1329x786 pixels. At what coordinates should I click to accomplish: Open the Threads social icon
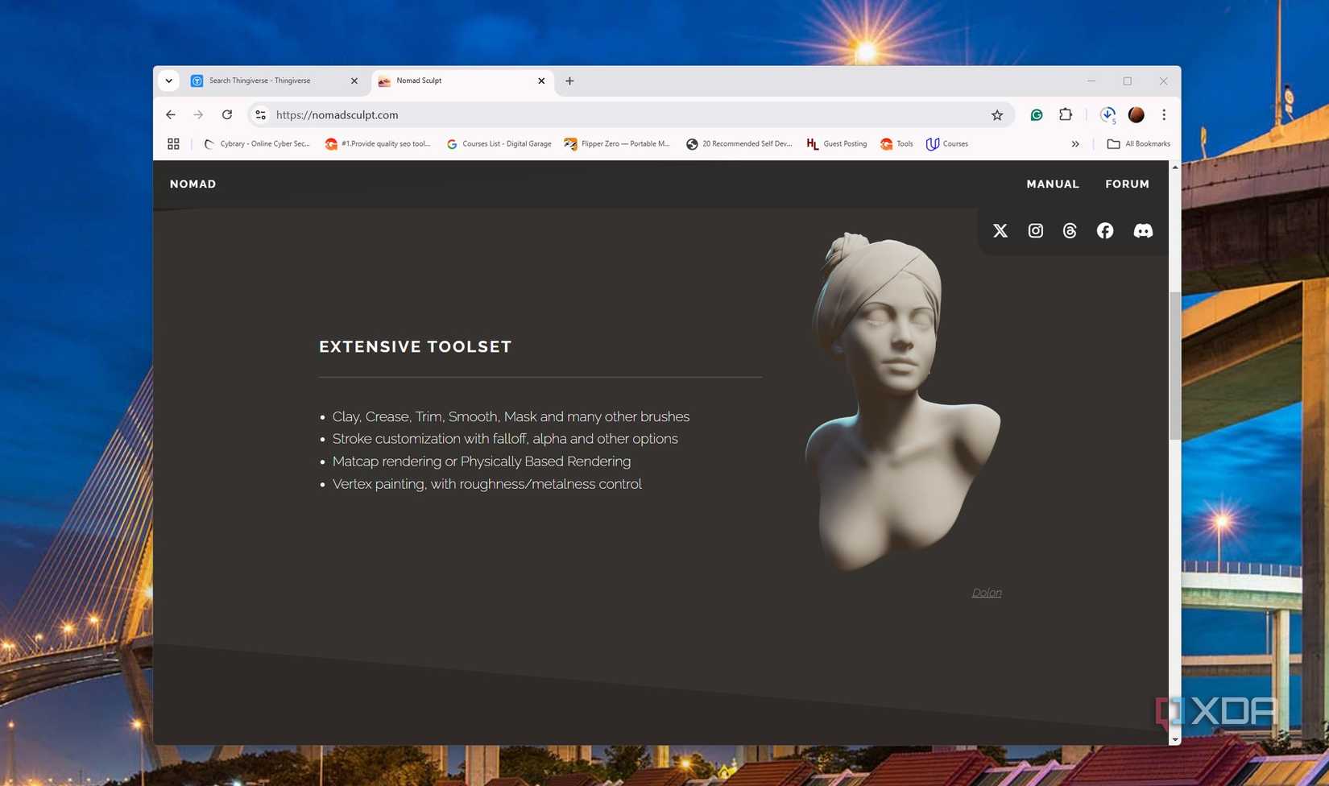[x=1070, y=231]
